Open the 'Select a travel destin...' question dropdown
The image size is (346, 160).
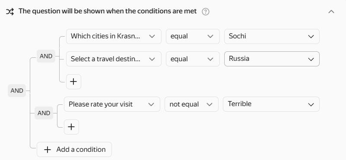(x=114, y=59)
